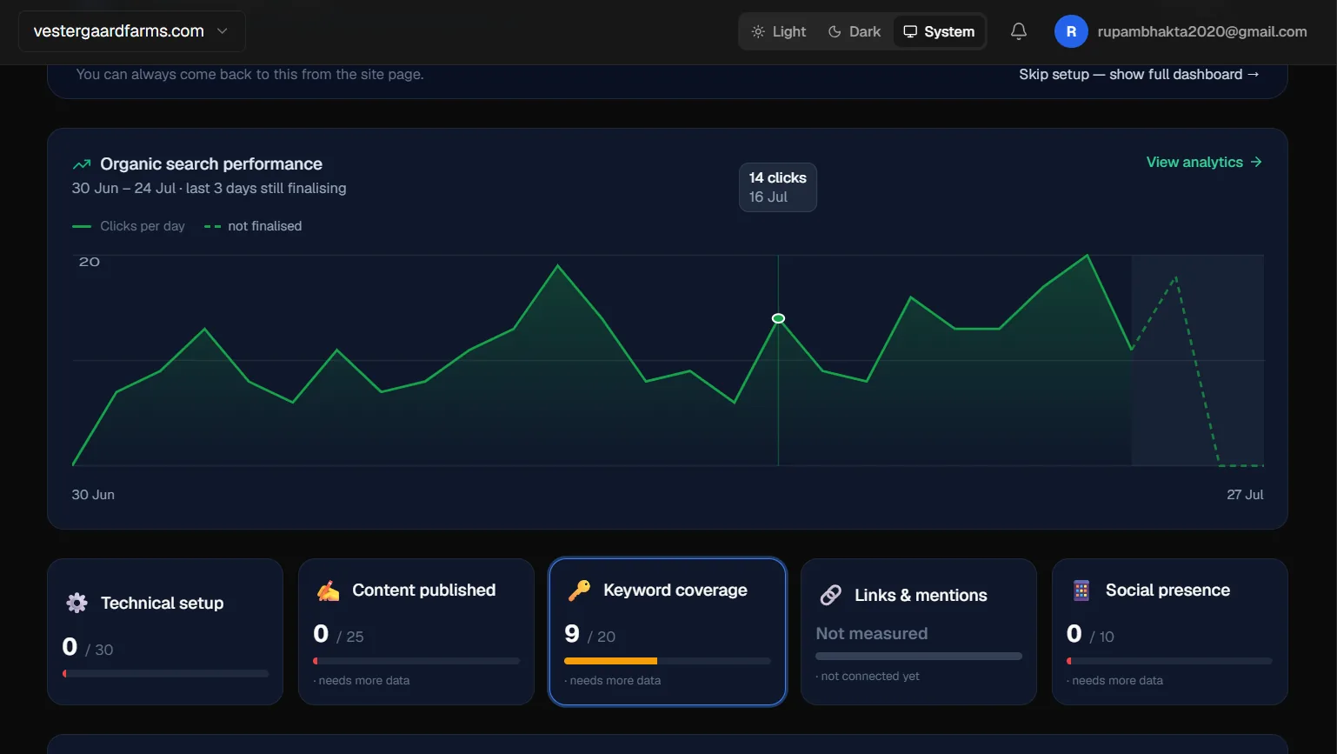Open the Technical setup card

coord(165,631)
